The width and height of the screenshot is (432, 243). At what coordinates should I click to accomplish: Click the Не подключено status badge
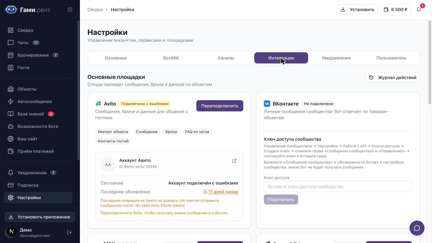318,104
